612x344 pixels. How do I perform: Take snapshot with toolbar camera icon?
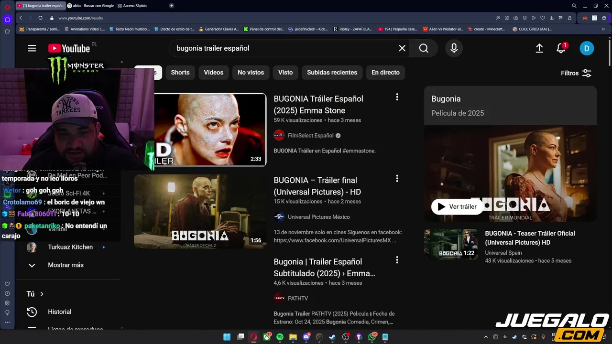click(515, 18)
